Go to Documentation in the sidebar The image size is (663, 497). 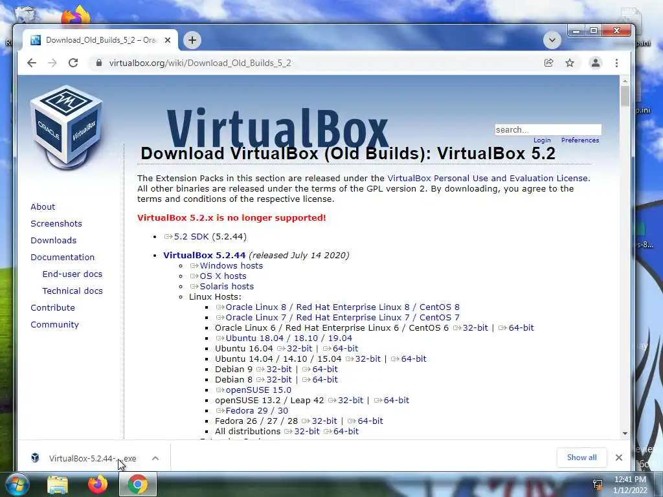(63, 258)
